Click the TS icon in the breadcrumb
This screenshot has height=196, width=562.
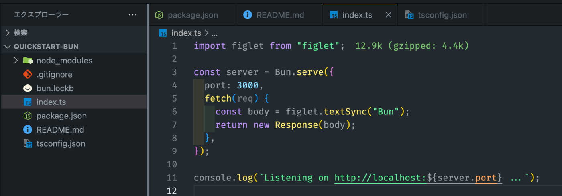point(163,33)
